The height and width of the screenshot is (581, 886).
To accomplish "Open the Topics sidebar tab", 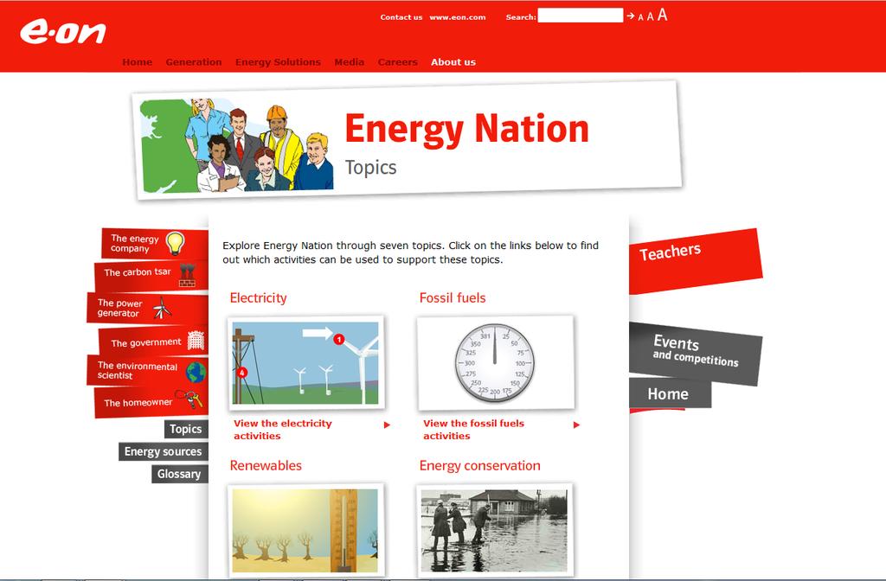I will tap(187, 429).
